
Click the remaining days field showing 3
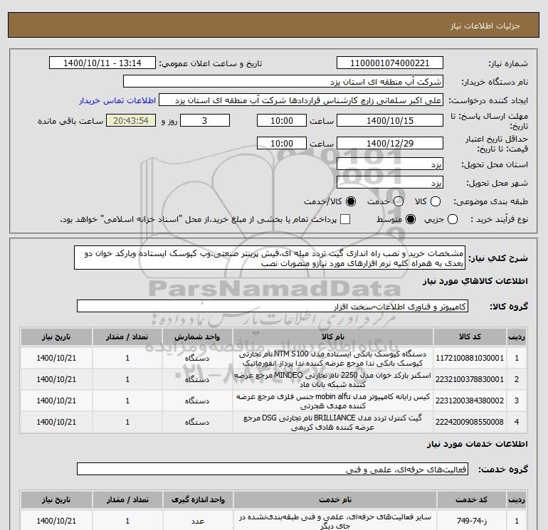(205, 120)
